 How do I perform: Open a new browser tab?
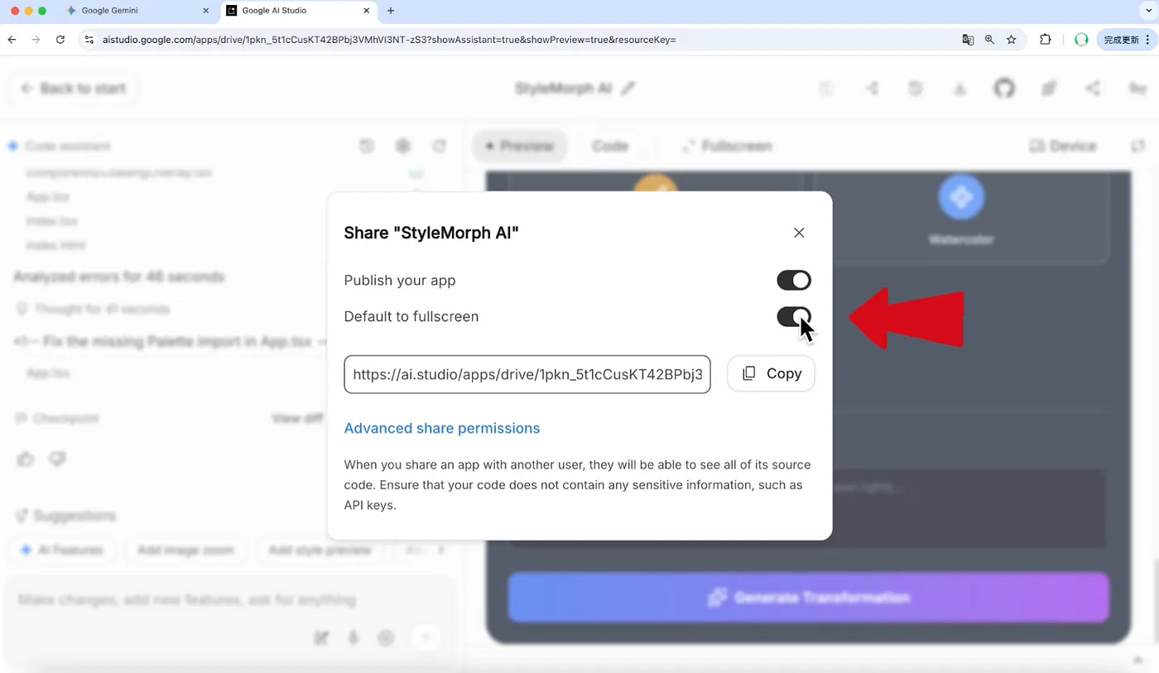pos(391,11)
